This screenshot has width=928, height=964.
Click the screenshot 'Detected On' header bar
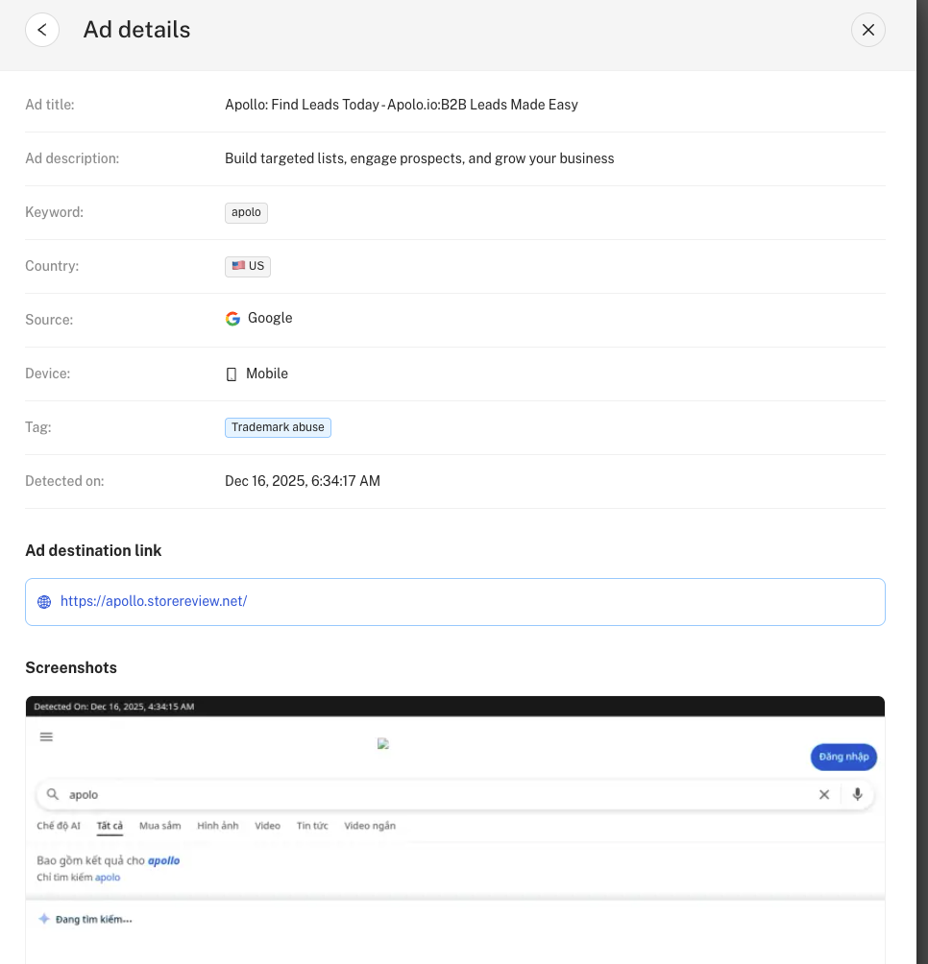point(455,707)
